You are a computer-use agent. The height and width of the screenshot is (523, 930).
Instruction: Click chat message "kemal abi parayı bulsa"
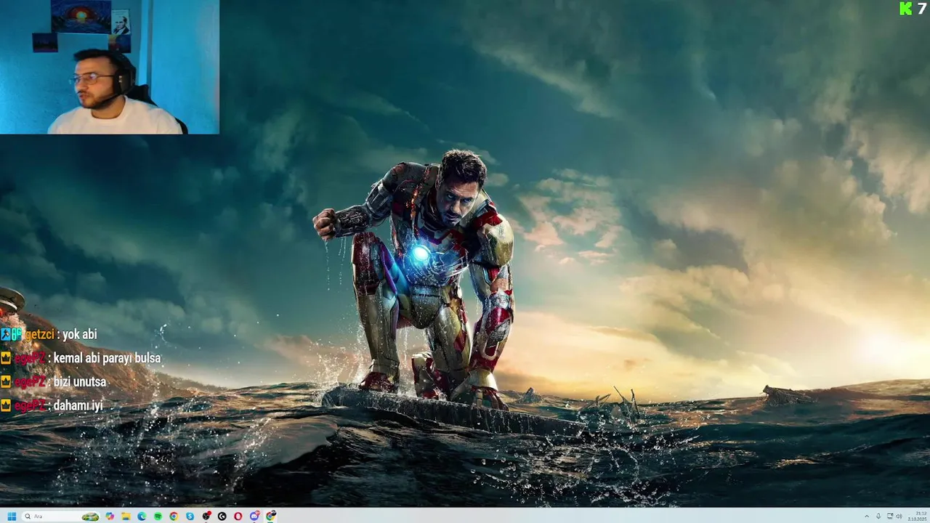click(x=107, y=358)
